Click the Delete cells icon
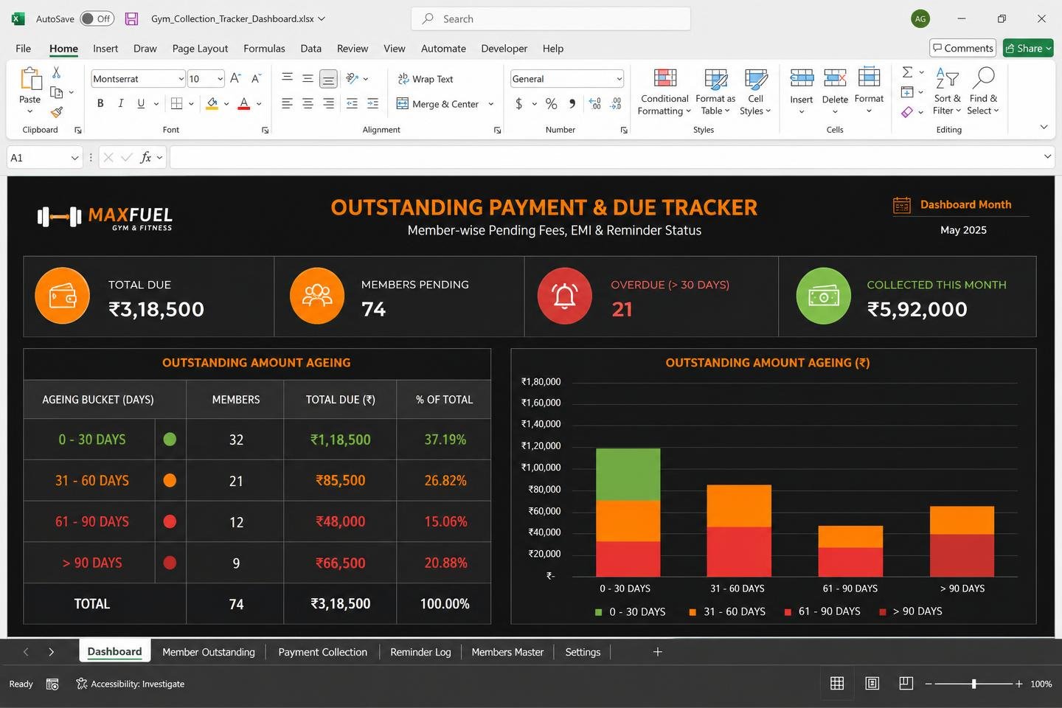 (x=835, y=78)
